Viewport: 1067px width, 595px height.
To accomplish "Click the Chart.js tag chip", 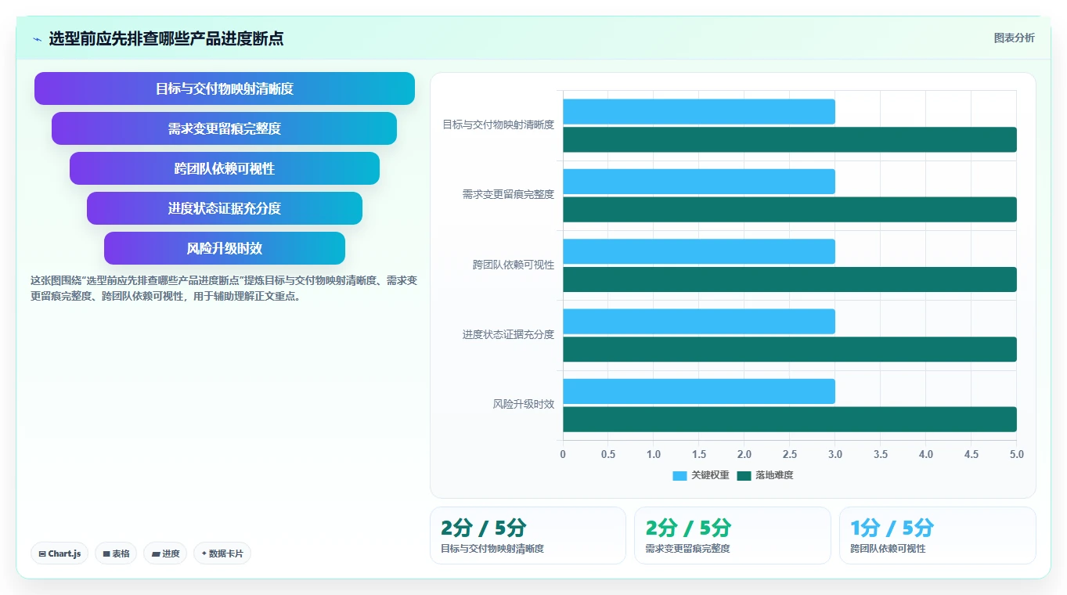I will (60, 554).
